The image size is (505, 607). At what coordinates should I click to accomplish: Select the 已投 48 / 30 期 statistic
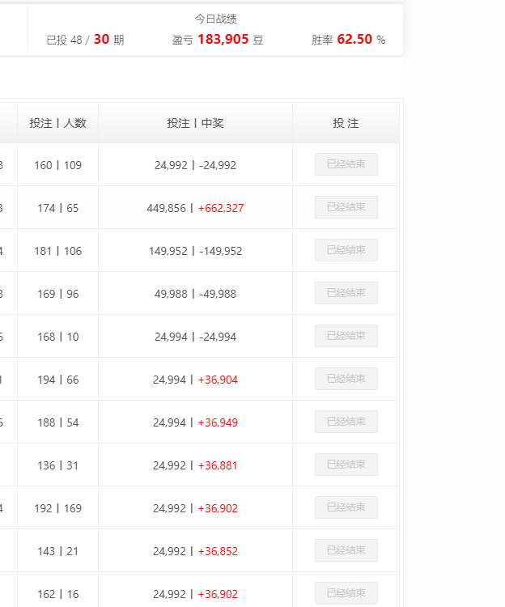point(85,40)
